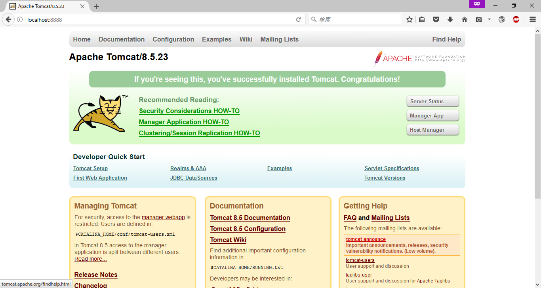The width and height of the screenshot is (541, 288).
Task: Click the Server Status button
Action: [x=433, y=101]
